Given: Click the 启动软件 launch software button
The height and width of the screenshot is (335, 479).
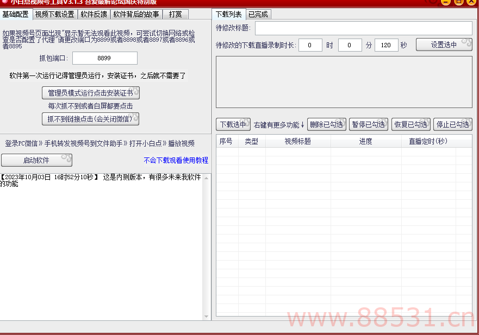Looking at the screenshot, I should (36, 160).
